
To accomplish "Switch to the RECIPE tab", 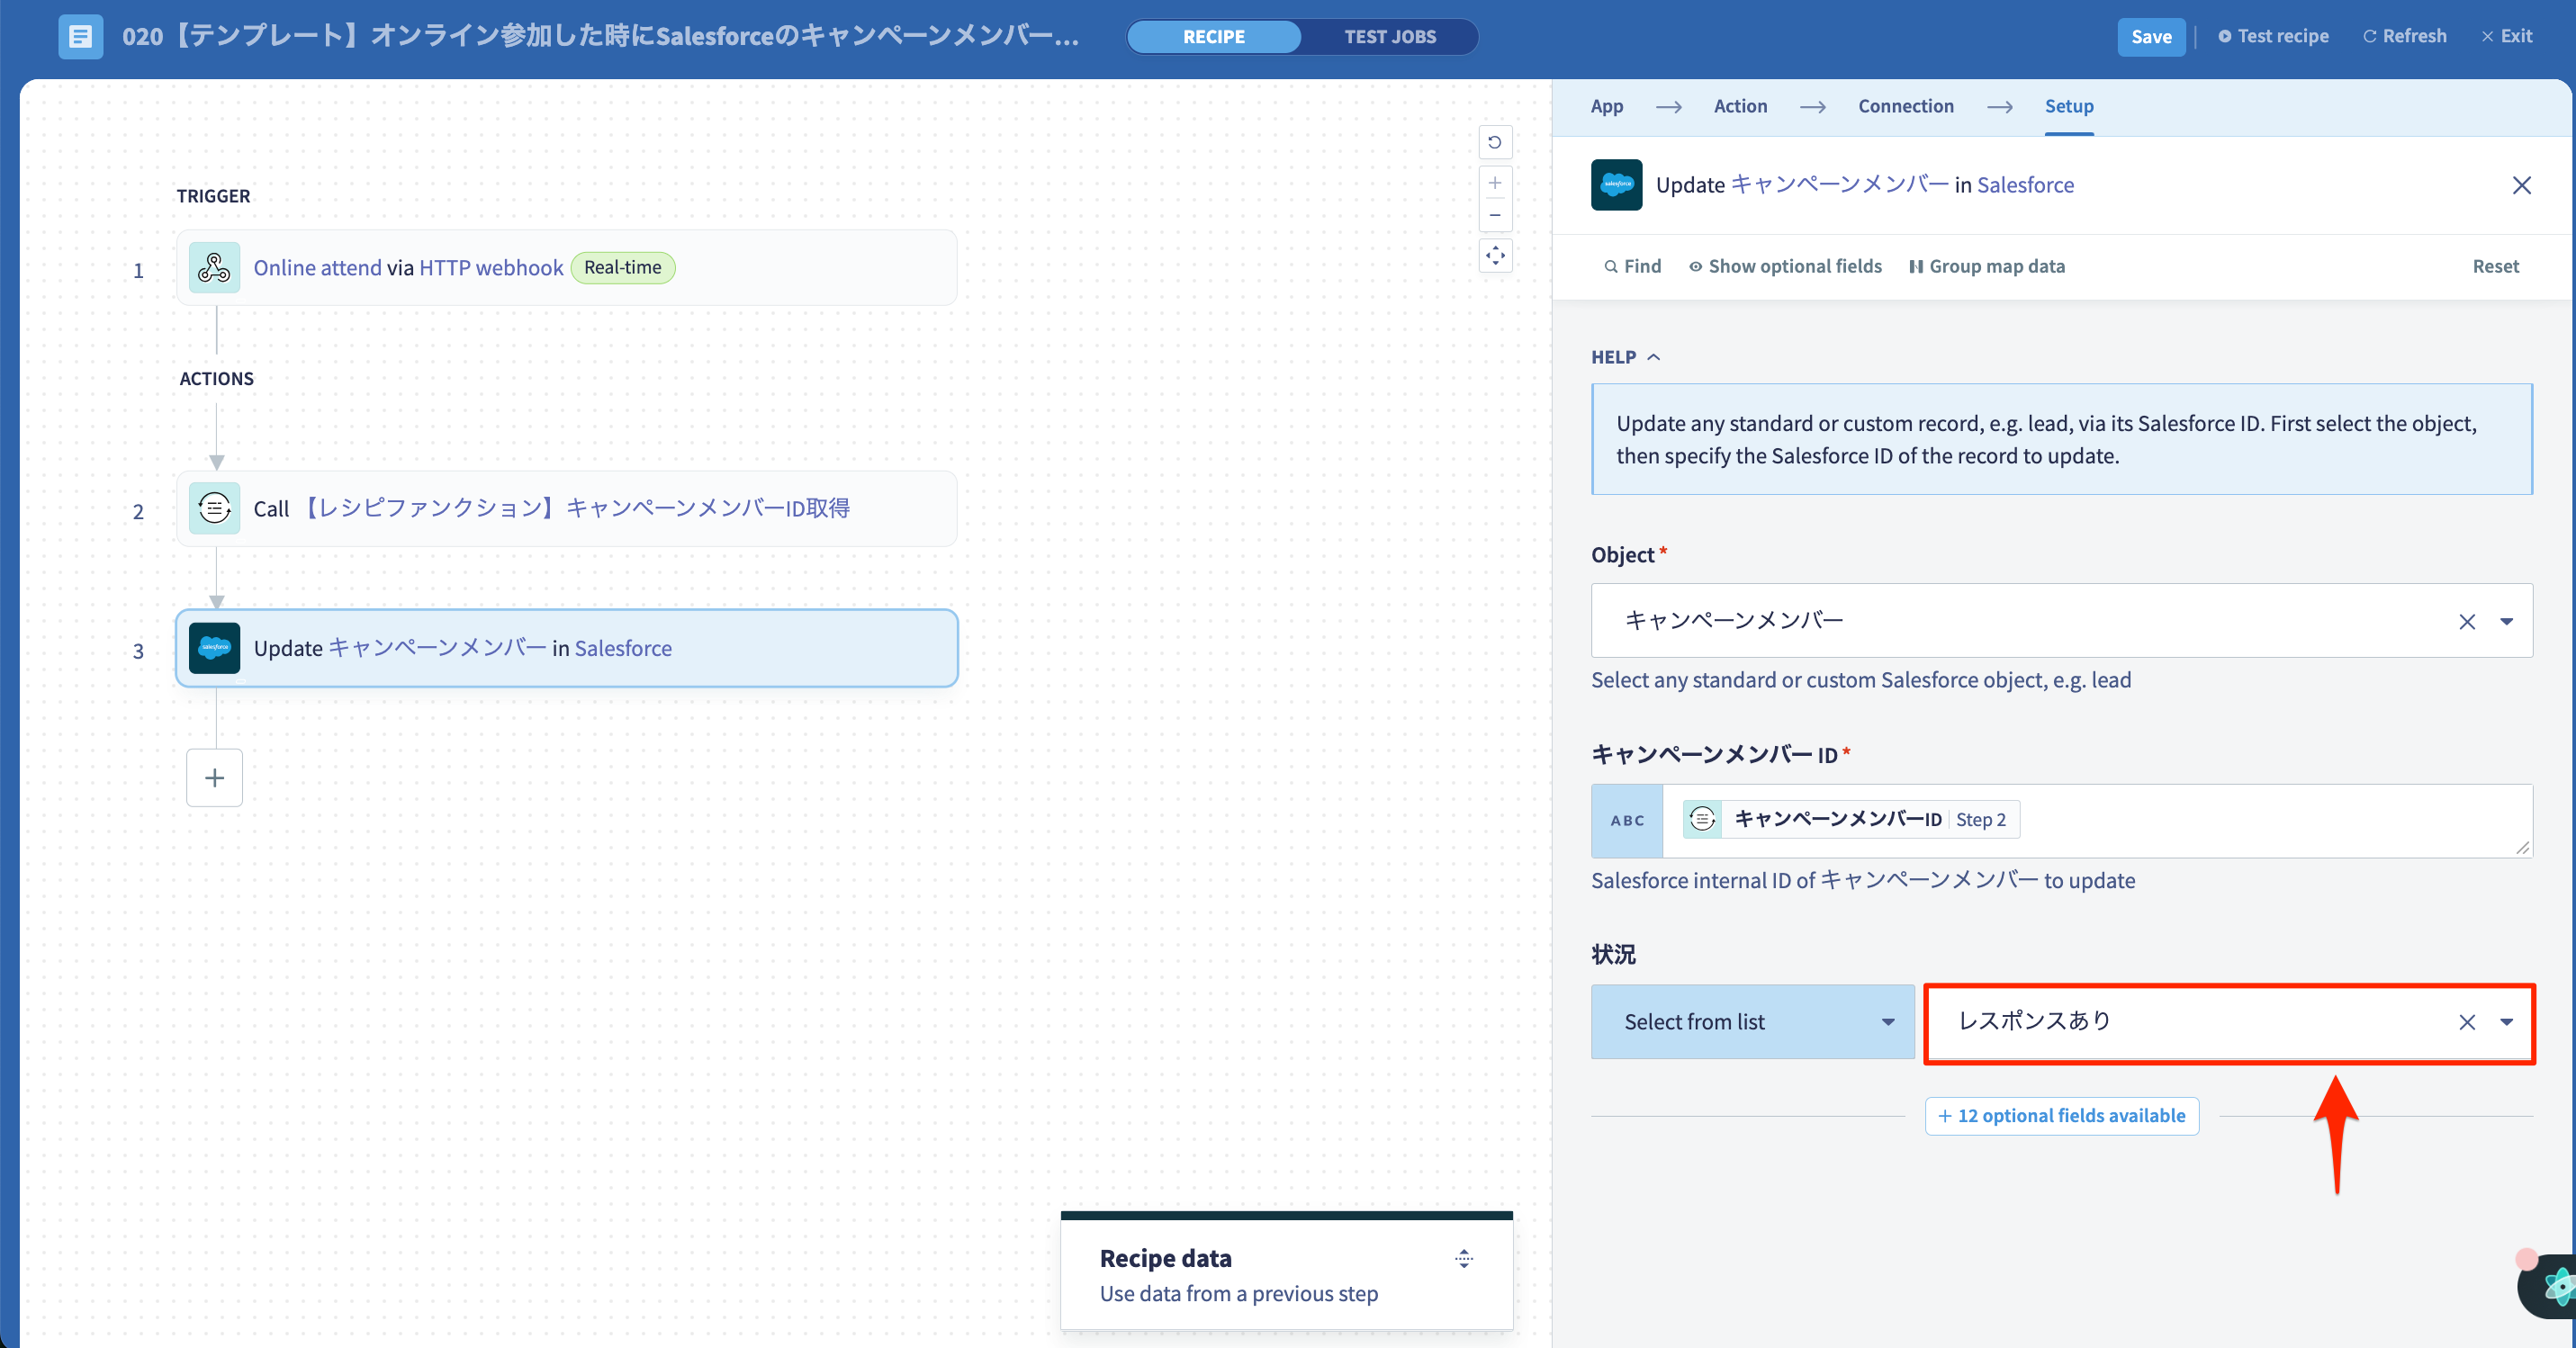I will coord(1213,37).
